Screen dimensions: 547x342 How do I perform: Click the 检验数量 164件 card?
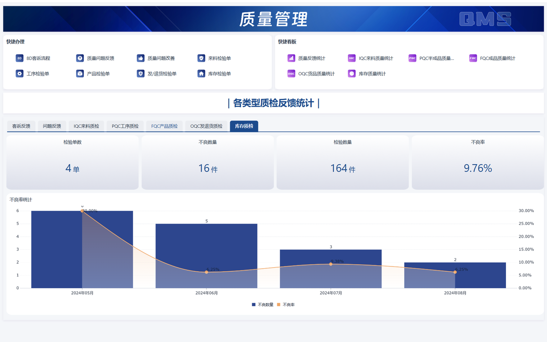(x=343, y=162)
